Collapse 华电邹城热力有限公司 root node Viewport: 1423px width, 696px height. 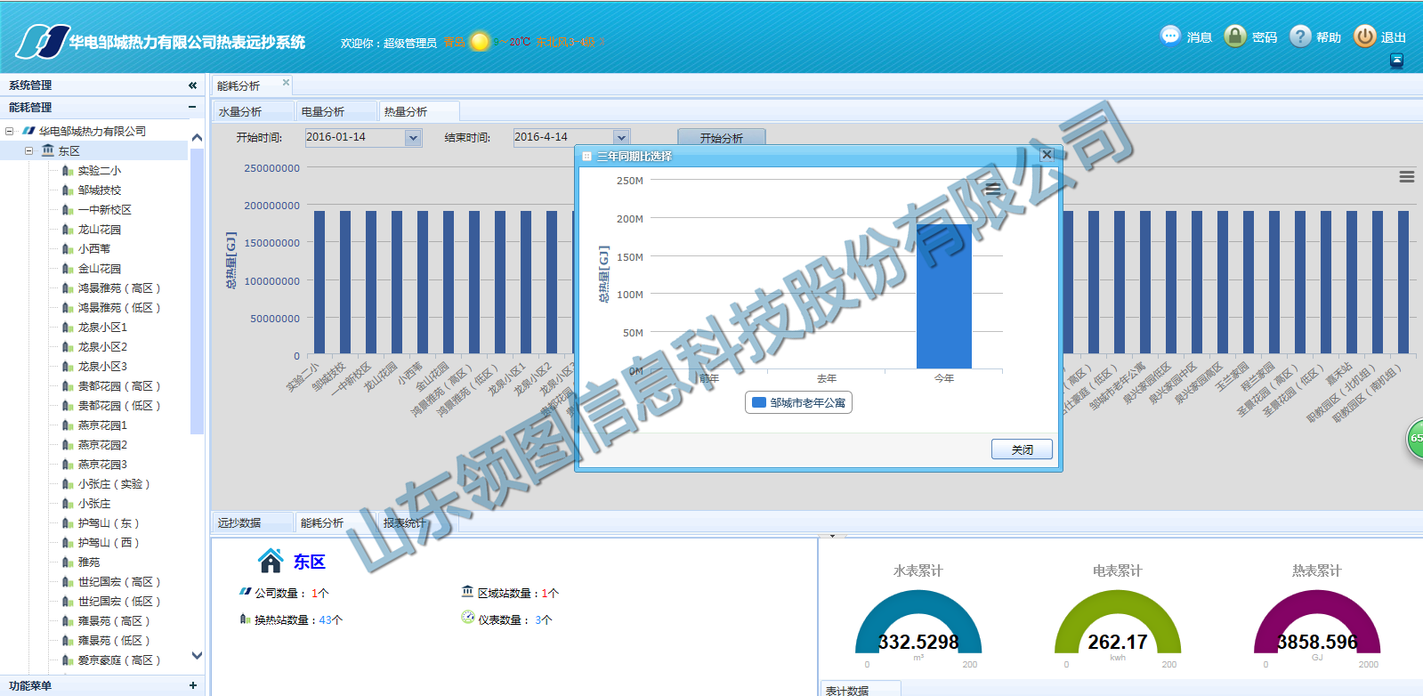(9, 132)
